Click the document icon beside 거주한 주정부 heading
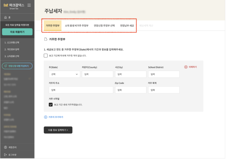226x159 pixels. 46,39
